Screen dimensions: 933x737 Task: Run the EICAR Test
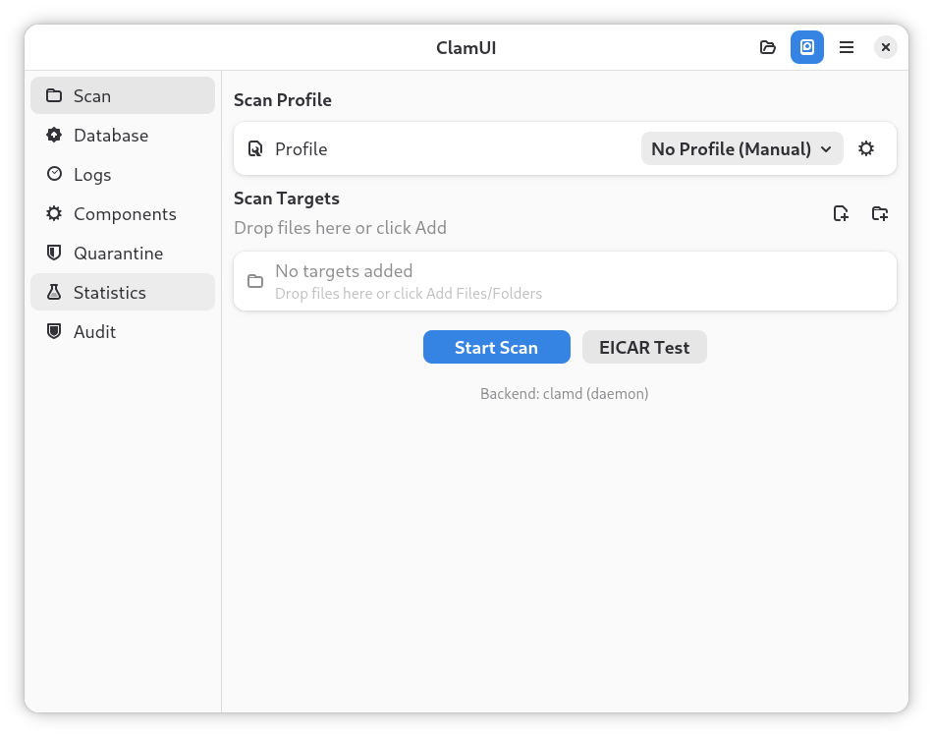pyautogui.click(x=644, y=347)
